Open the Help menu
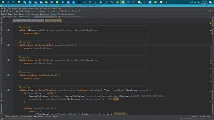The height and width of the screenshot is (120, 214). coord(60,8)
